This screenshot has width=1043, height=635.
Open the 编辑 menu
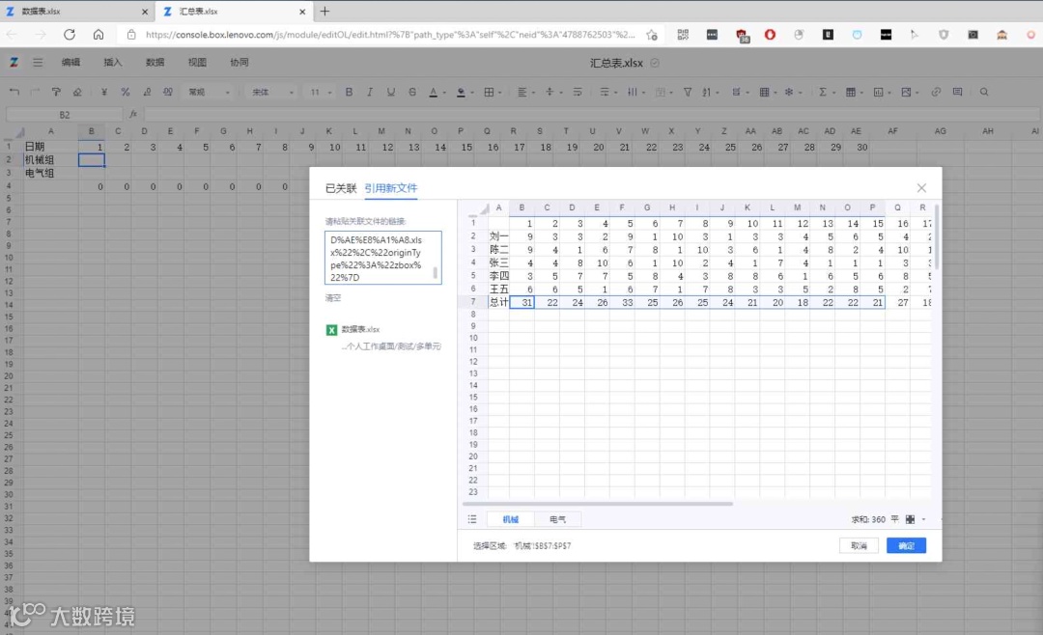click(x=70, y=62)
